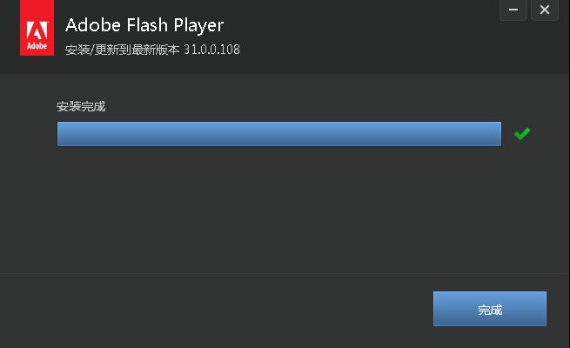
Task: Click the horizontal divider line above the footer
Action: tap(278, 274)
